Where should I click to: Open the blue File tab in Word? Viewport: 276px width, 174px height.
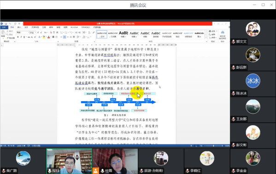click(4, 27)
